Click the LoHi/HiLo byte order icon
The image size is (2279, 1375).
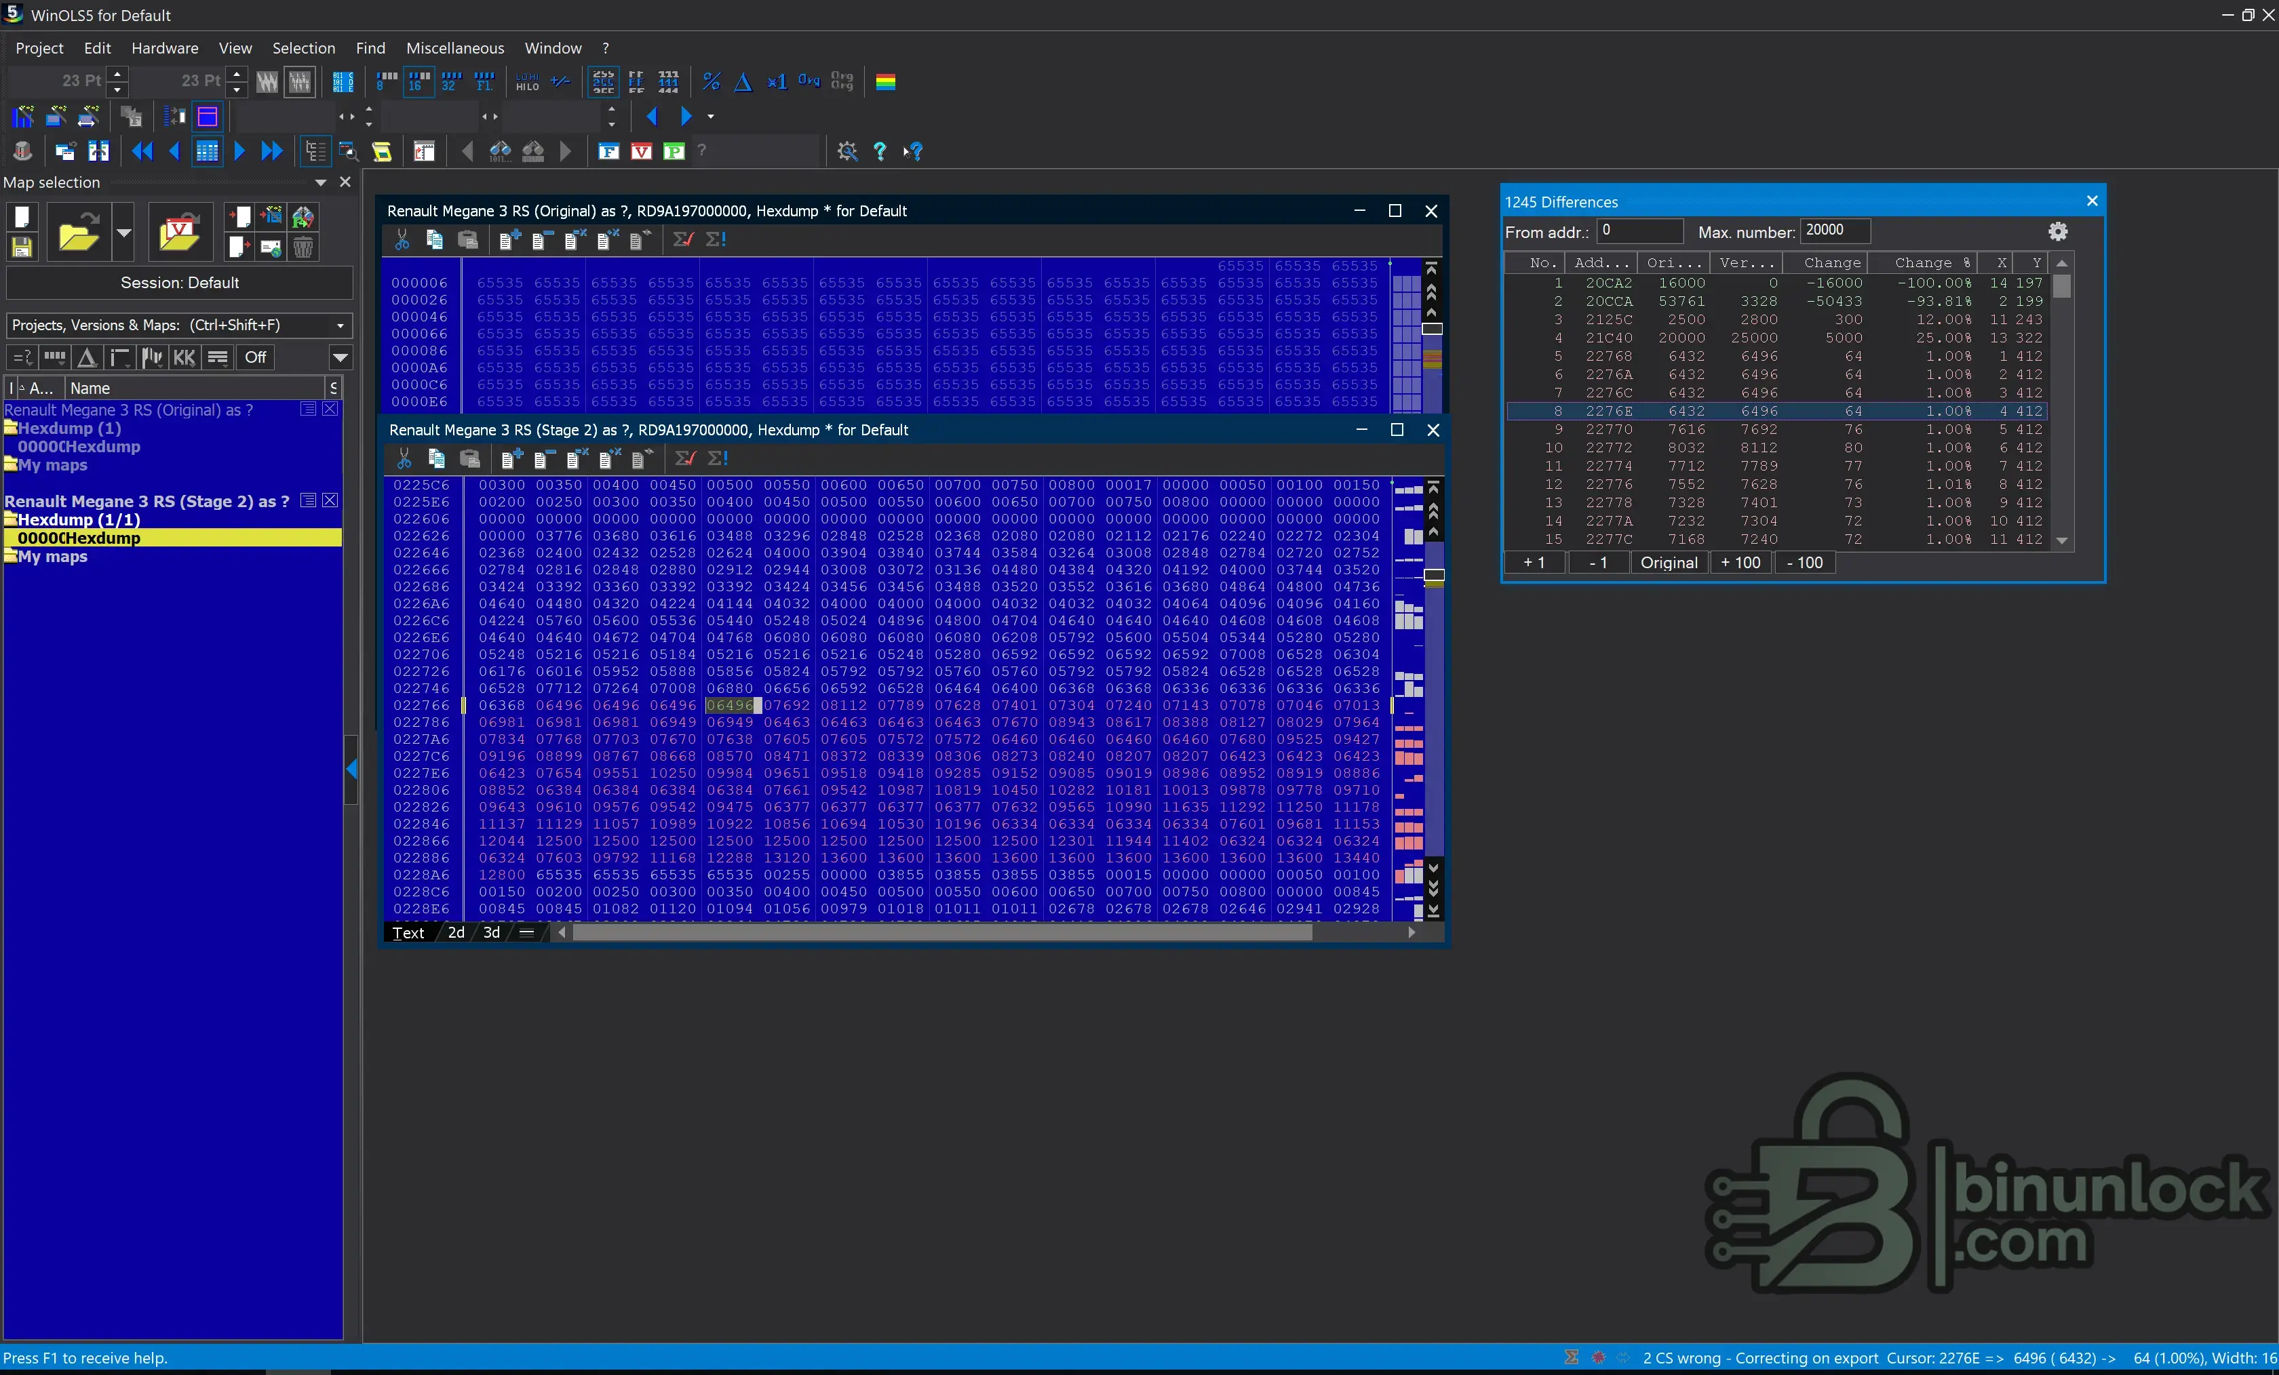(527, 81)
